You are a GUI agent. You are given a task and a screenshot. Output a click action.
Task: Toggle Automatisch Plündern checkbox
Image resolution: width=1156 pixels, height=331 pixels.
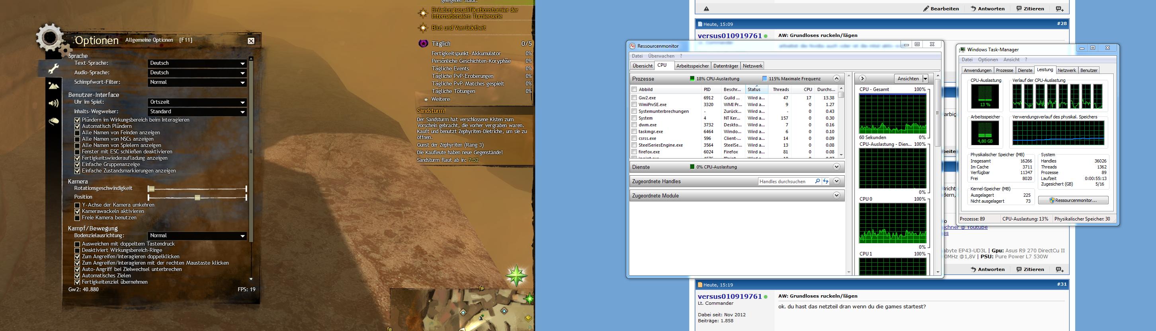[77, 126]
